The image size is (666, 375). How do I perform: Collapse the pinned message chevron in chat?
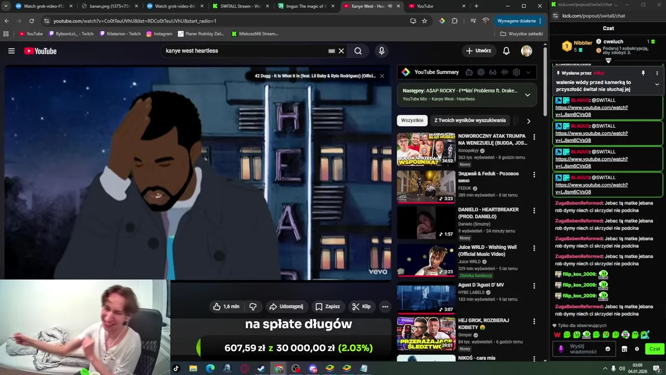coord(657,84)
